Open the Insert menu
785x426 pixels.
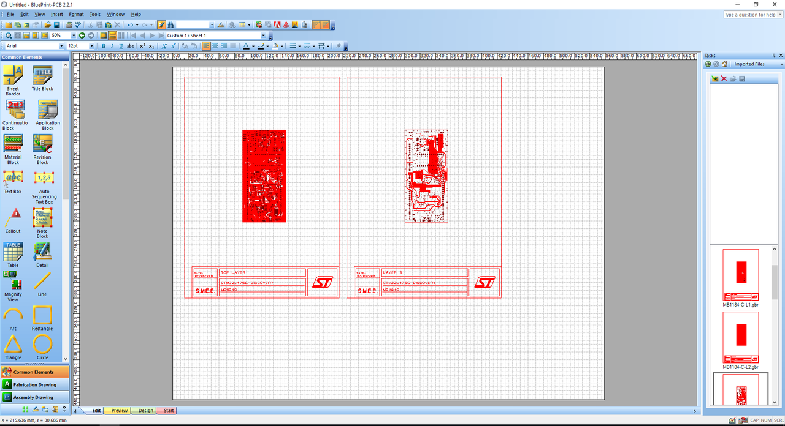coord(57,14)
